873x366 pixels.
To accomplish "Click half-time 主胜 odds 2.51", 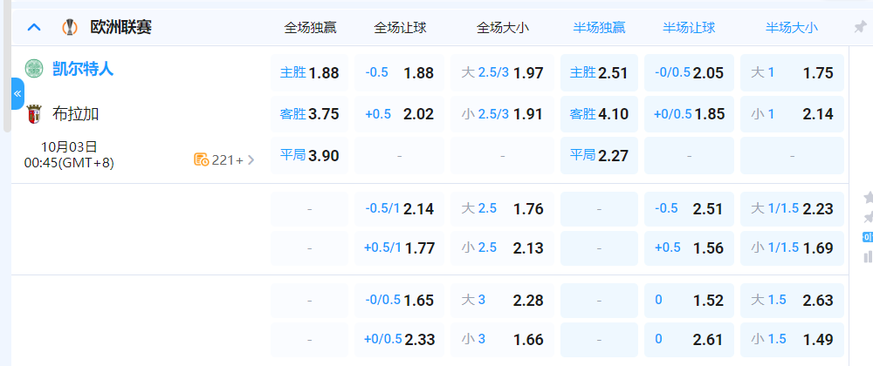I will pyautogui.click(x=599, y=73).
